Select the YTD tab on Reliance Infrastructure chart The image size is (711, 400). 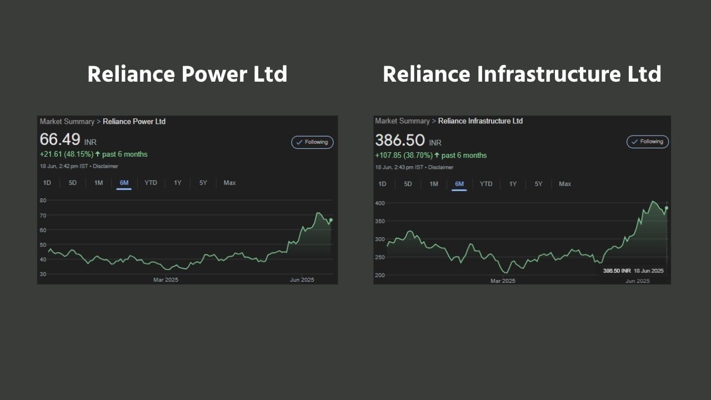click(486, 184)
